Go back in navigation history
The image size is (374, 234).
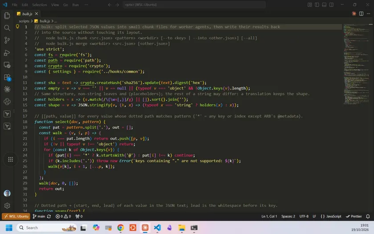[x=110, y=4]
